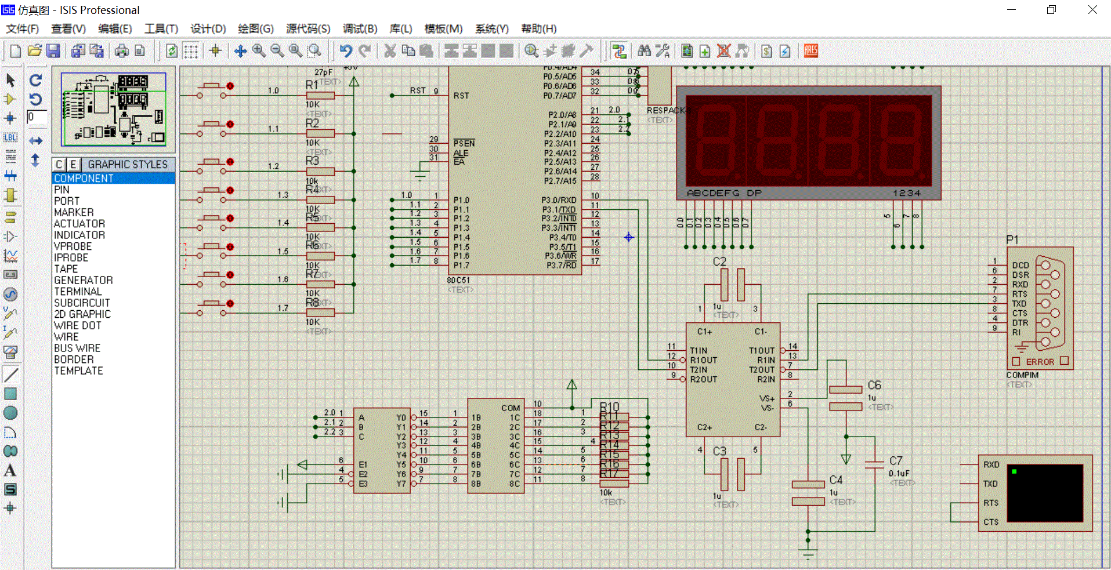Toggle wire auto-router
1111x570 pixels.
pyautogui.click(x=619, y=51)
